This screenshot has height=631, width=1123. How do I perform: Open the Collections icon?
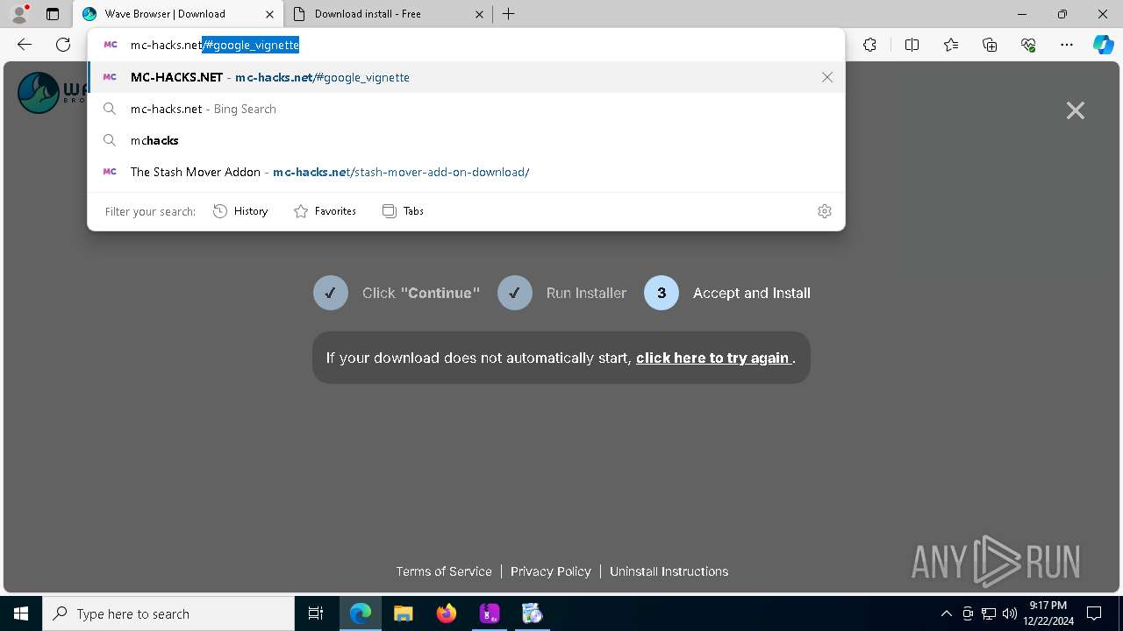990,45
